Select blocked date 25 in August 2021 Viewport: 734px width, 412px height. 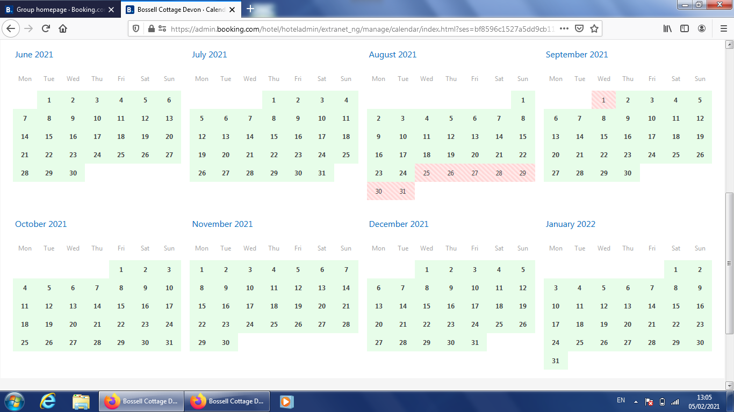(x=427, y=173)
